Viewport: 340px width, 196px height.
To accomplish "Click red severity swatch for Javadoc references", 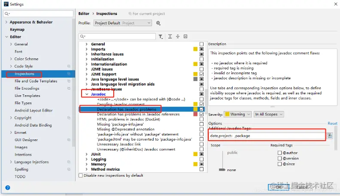I will tap(195, 114).
